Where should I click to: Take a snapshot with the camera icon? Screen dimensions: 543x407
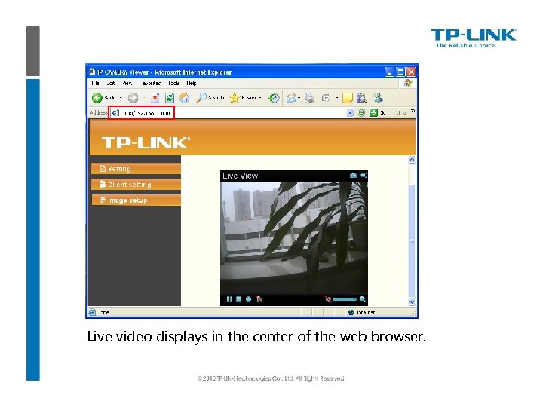(x=353, y=176)
